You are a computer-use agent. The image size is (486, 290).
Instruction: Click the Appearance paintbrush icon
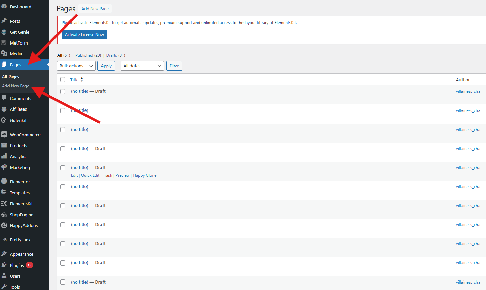click(4, 254)
